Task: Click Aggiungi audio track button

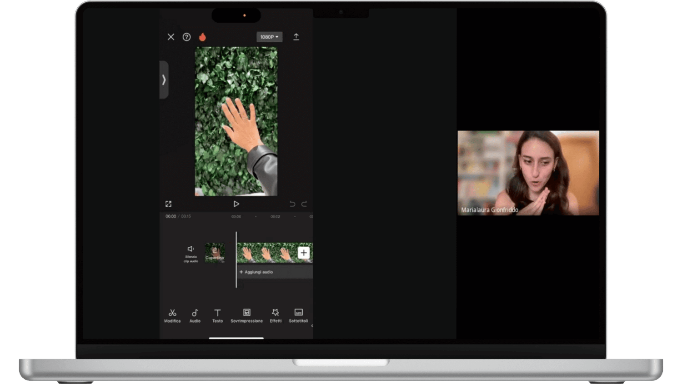Action: click(x=256, y=272)
